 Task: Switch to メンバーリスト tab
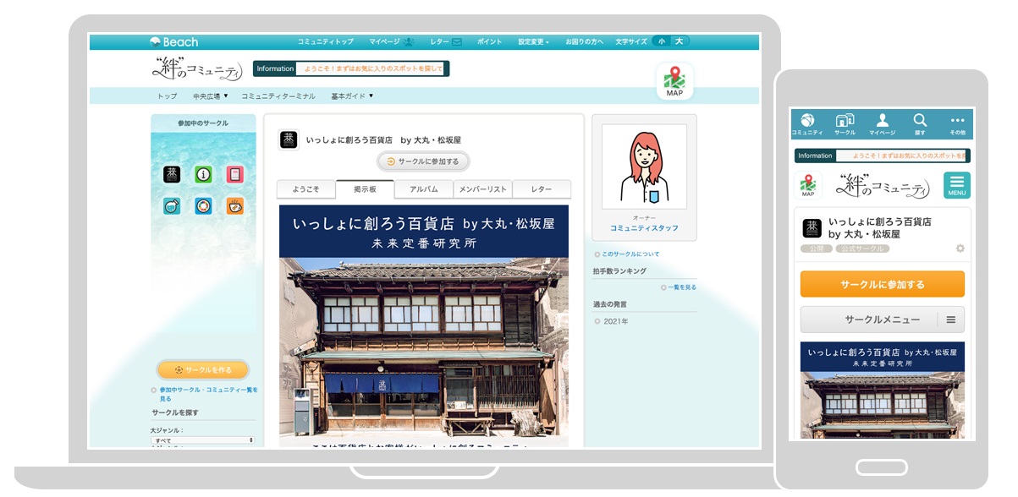[x=483, y=189]
